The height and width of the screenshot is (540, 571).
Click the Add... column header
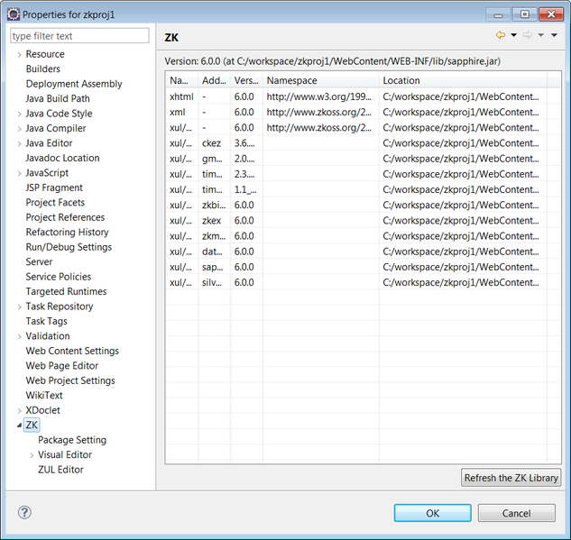(x=214, y=80)
